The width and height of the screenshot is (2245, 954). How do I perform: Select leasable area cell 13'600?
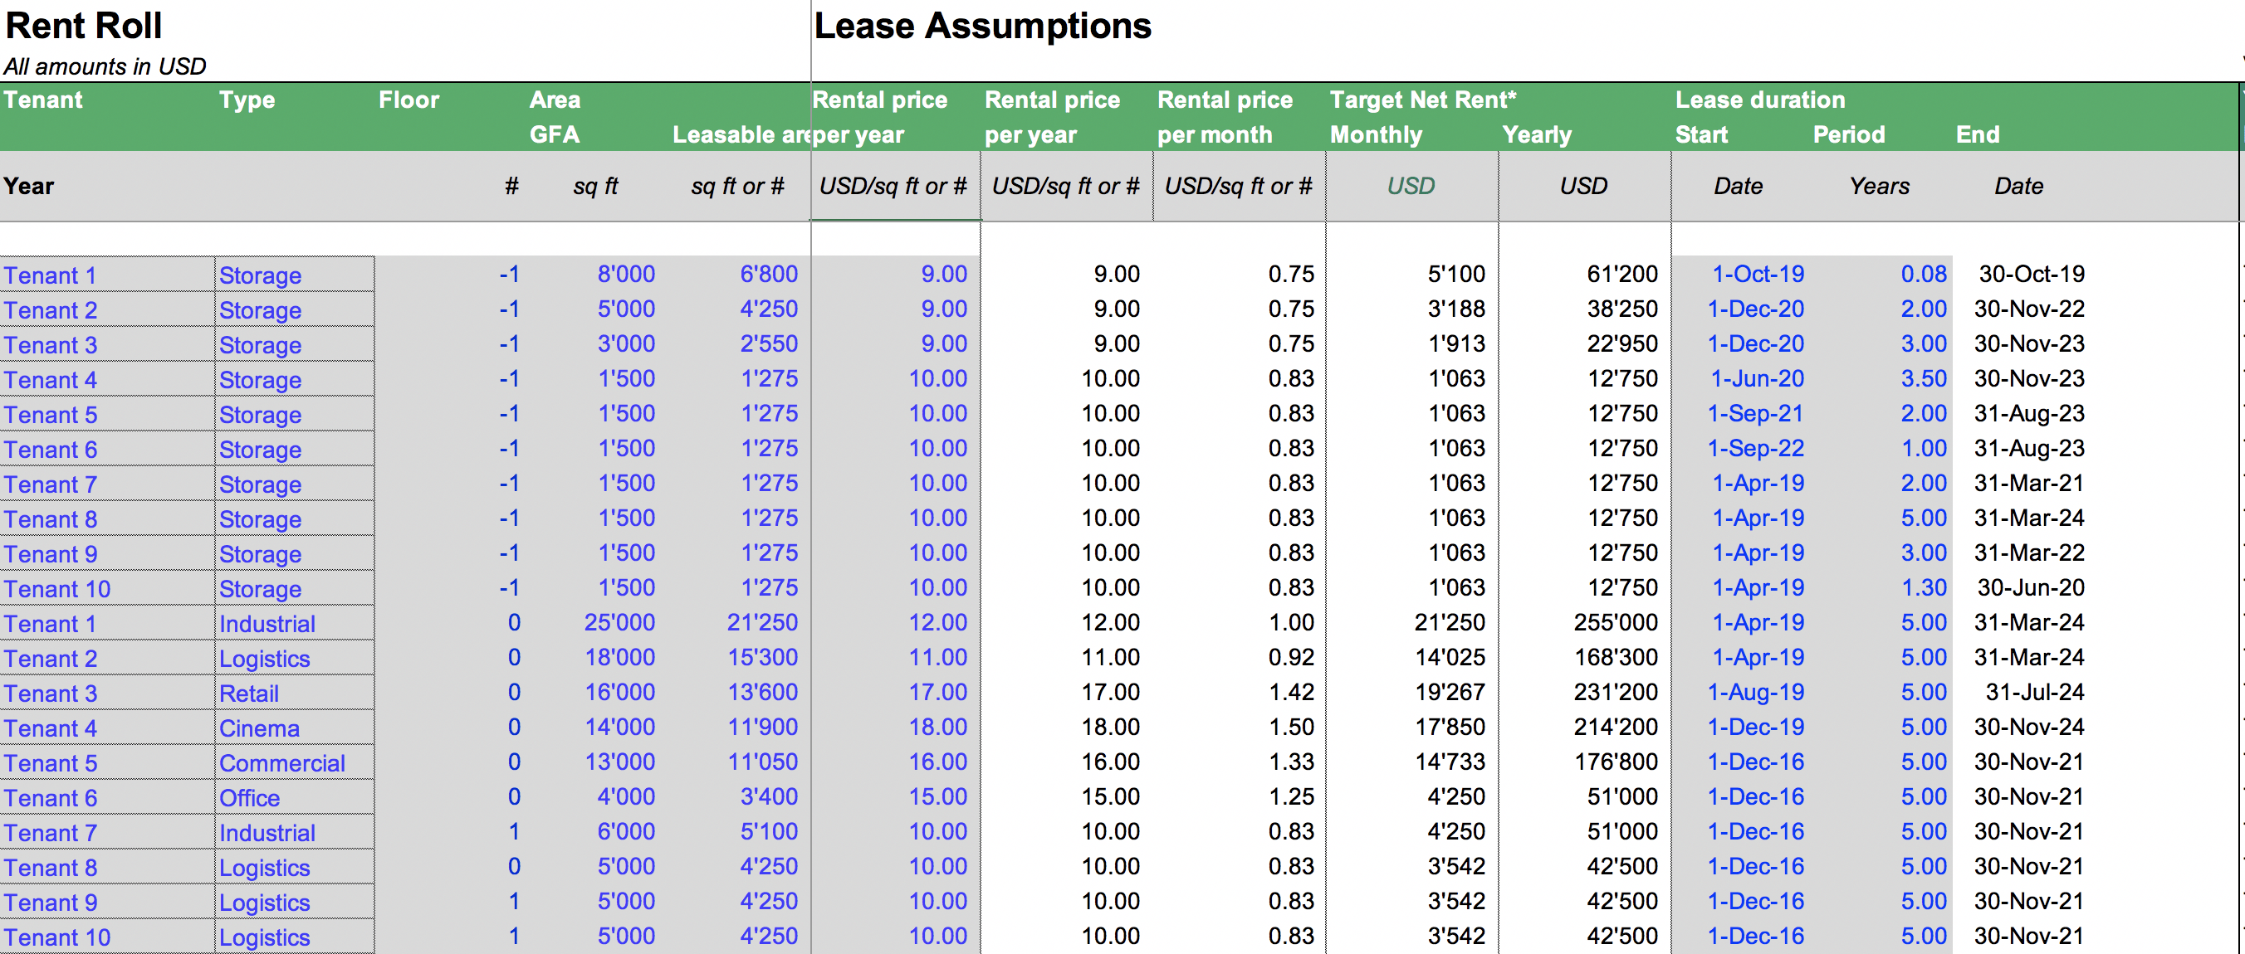(762, 692)
